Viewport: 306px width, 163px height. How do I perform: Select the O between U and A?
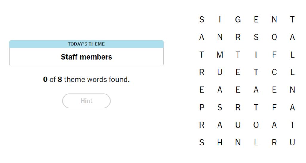click(x=256, y=125)
